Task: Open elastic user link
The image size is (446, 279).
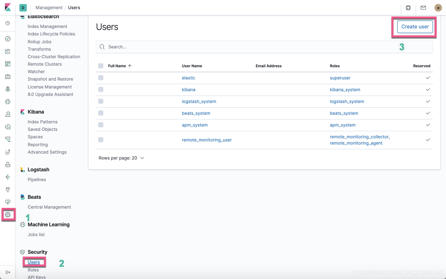Action: click(188, 78)
